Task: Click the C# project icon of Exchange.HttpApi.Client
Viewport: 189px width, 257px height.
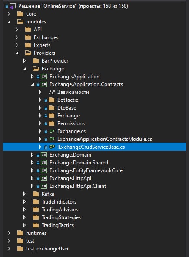Action: pyautogui.click(x=44, y=186)
